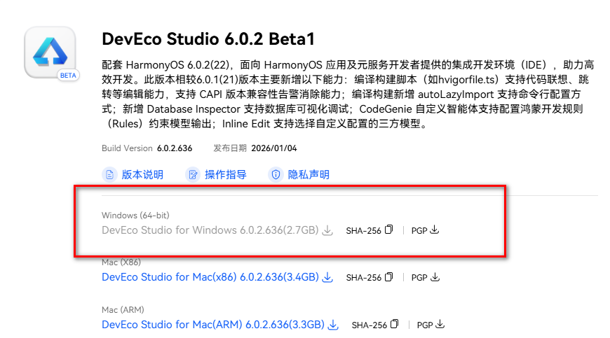
Task: Open the 隐私声明 privacy statement link
Action: coord(309,174)
